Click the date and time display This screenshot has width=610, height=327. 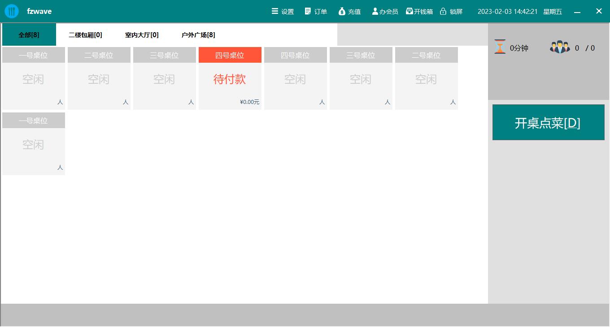(507, 12)
